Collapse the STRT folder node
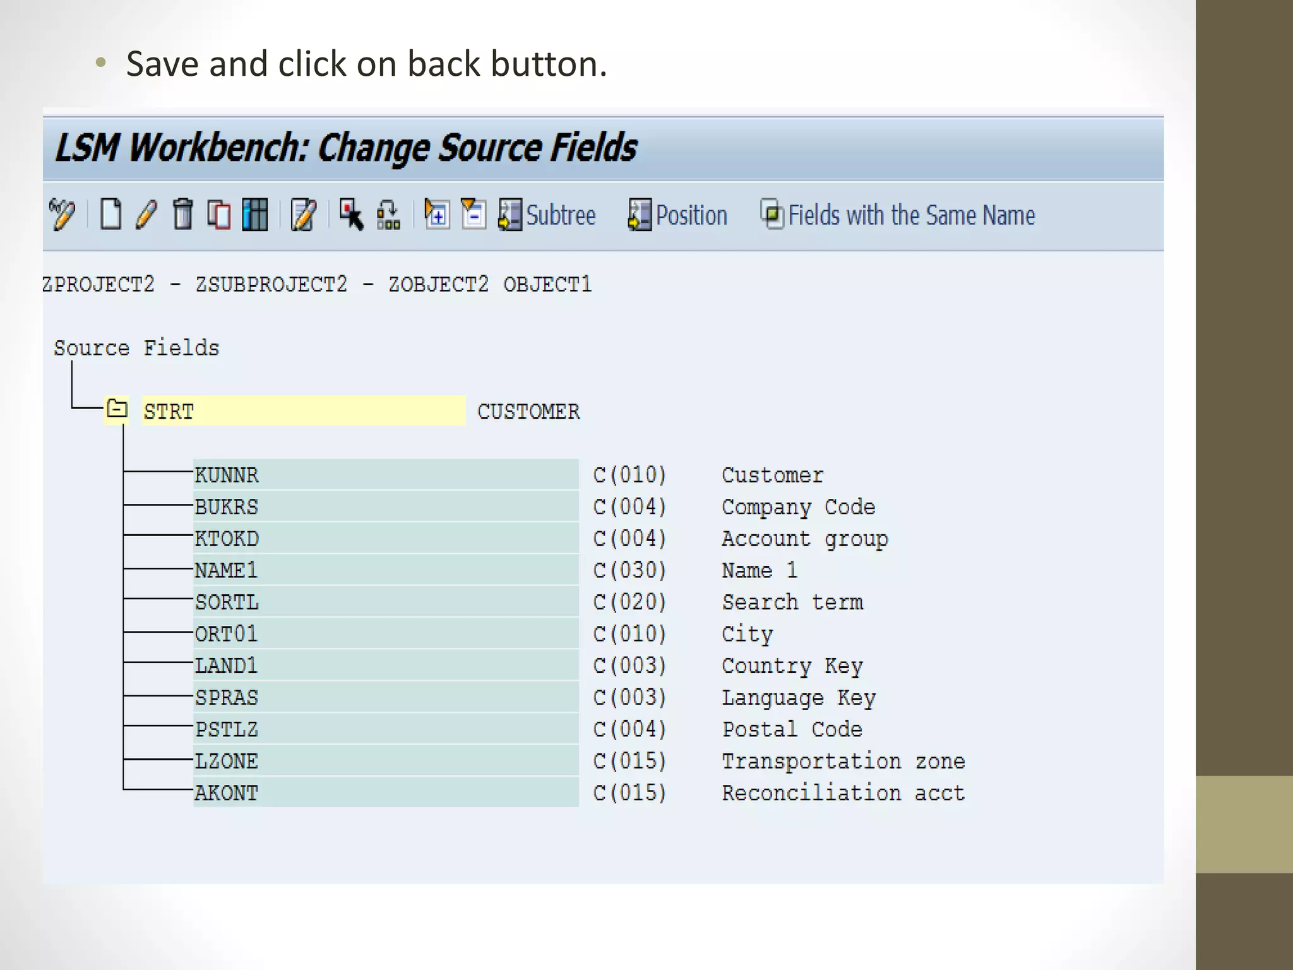This screenshot has width=1293, height=970. (117, 410)
